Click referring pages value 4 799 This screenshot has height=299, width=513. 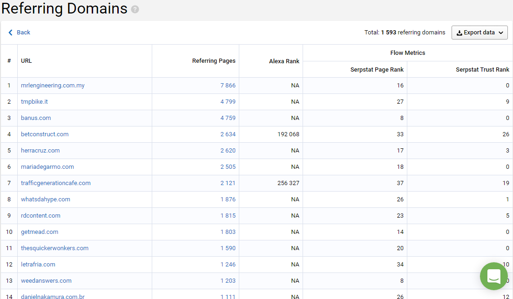coord(228,102)
